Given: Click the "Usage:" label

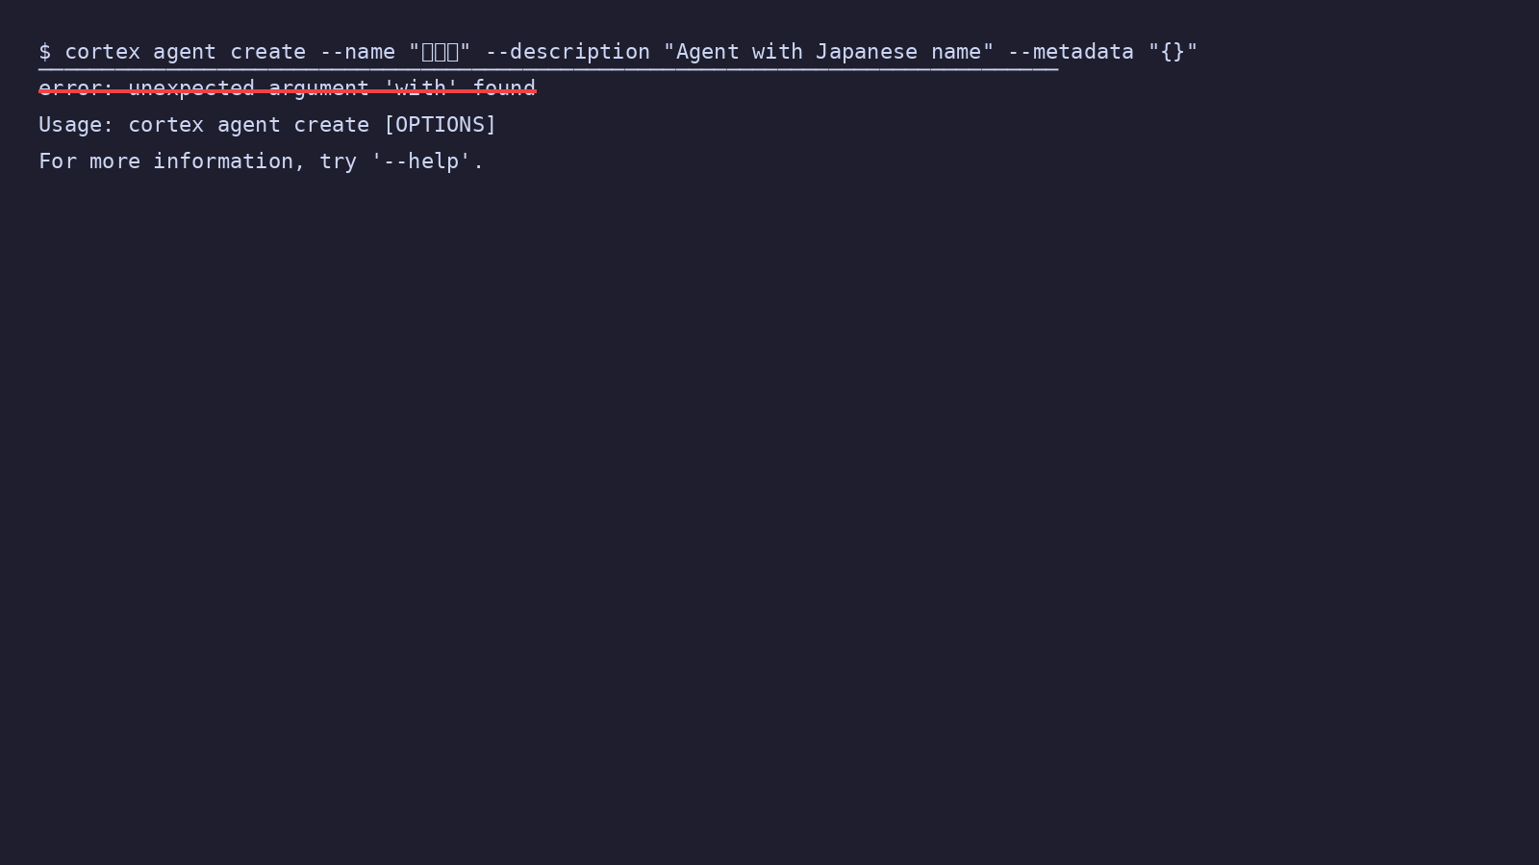Looking at the screenshot, I should pyautogui.click(x=76, y=125).
